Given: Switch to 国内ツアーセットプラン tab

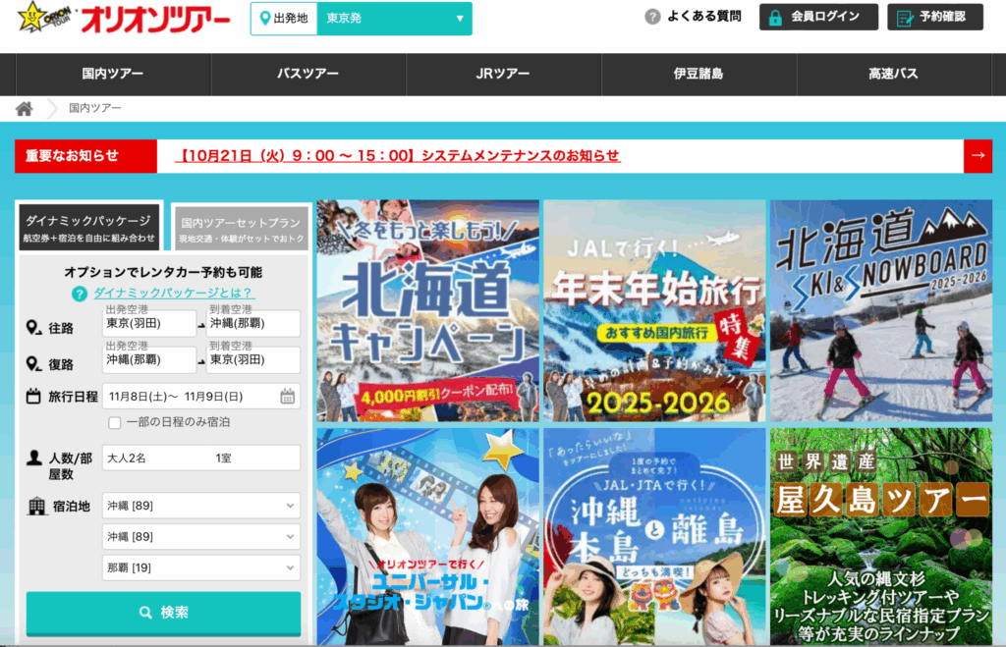Looking at the screenshot, I should (x=241, y=229).
